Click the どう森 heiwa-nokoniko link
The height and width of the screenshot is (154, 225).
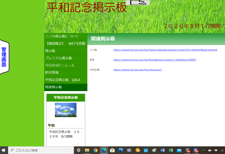coord(165,50)
